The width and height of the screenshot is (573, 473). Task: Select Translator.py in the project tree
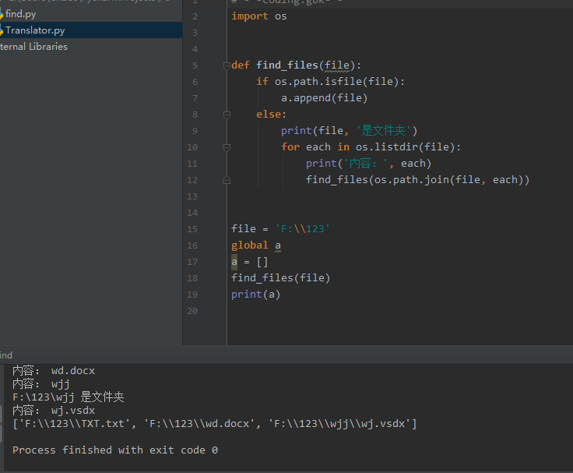coord(35,30)
